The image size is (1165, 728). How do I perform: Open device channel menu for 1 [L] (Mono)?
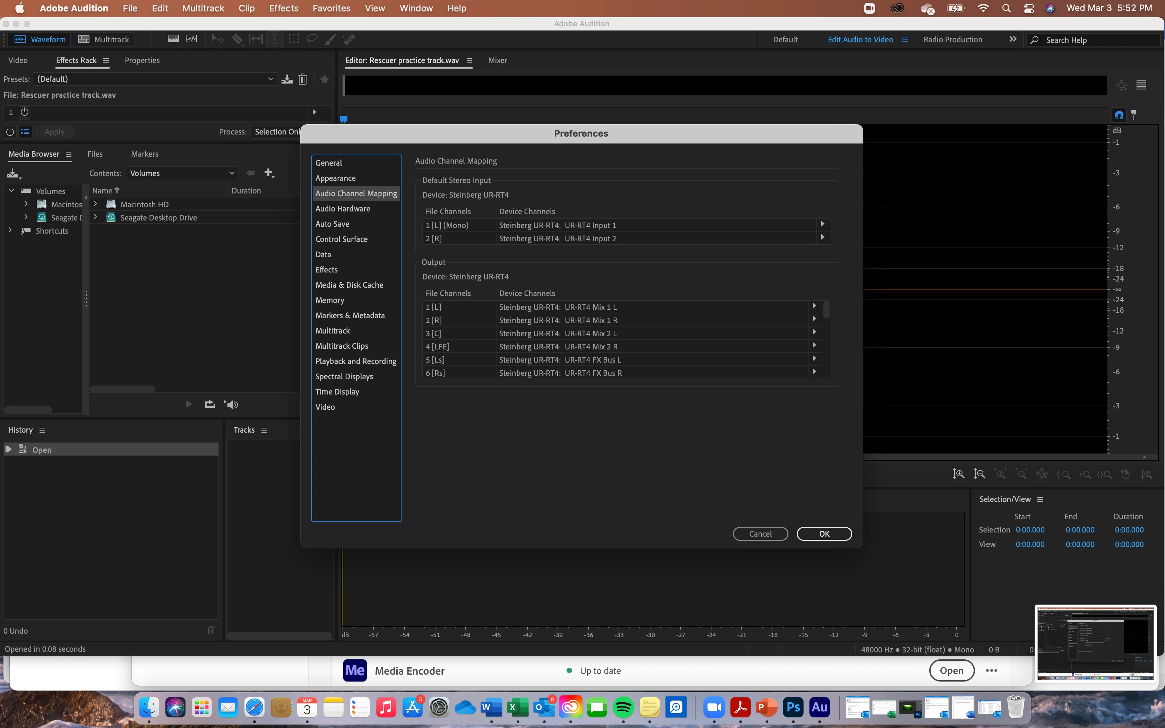[x=822, y=224]
